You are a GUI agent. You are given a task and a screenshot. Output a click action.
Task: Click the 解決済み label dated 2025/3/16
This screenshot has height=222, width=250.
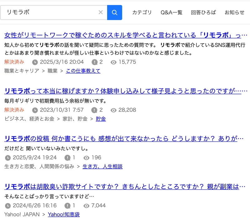[x=14, y=62]
